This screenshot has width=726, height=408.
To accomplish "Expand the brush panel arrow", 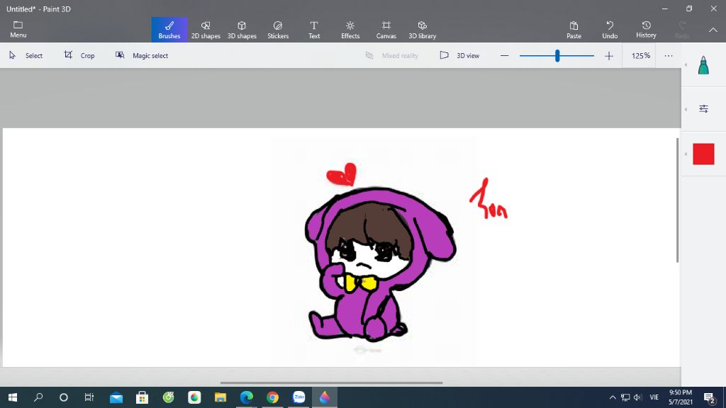I will [686, 65].
